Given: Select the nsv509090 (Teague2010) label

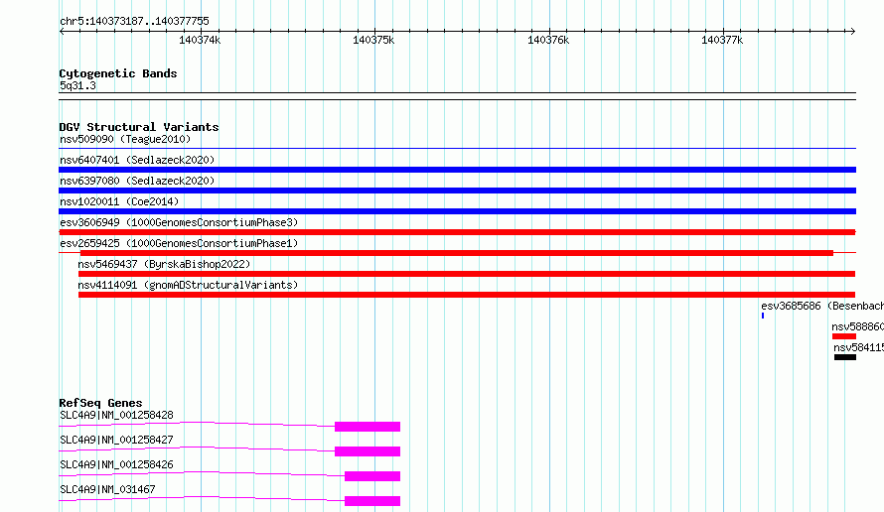Looking at the screenshot, I should tap(125, 139).
